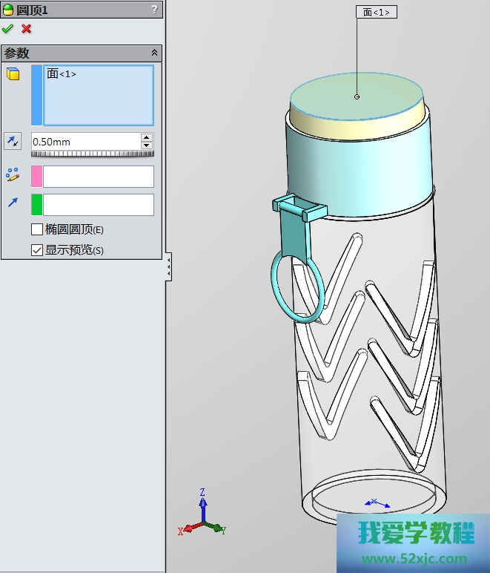Cancel the dome feature with red X

27,29
